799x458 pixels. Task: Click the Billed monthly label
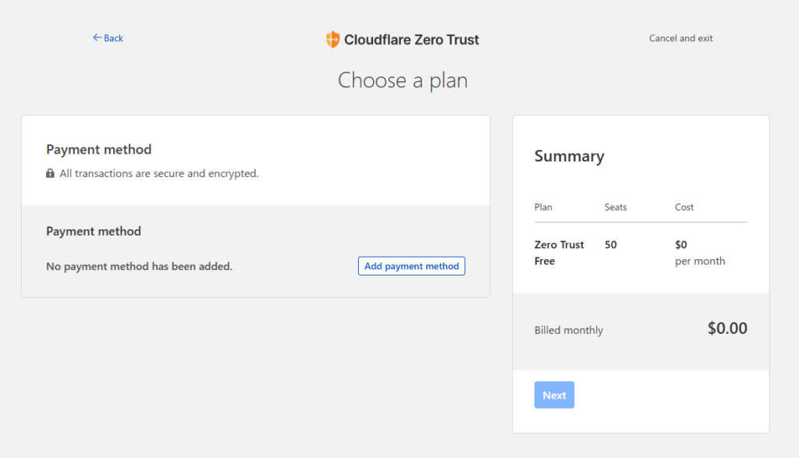(x=568, y=329)
